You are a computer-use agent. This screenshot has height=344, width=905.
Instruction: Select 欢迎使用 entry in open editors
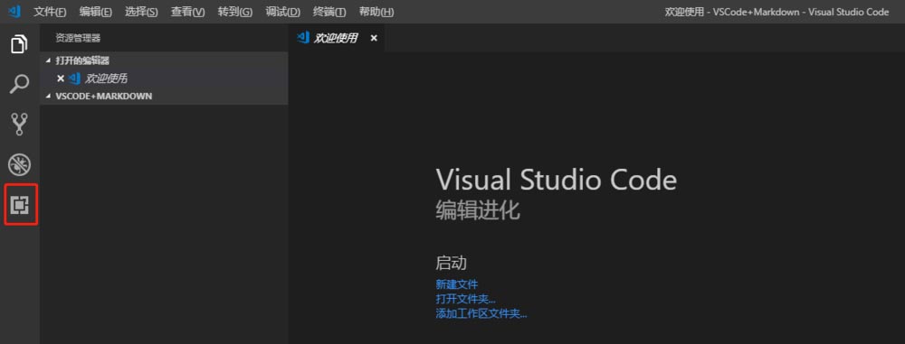pos(164,79)
